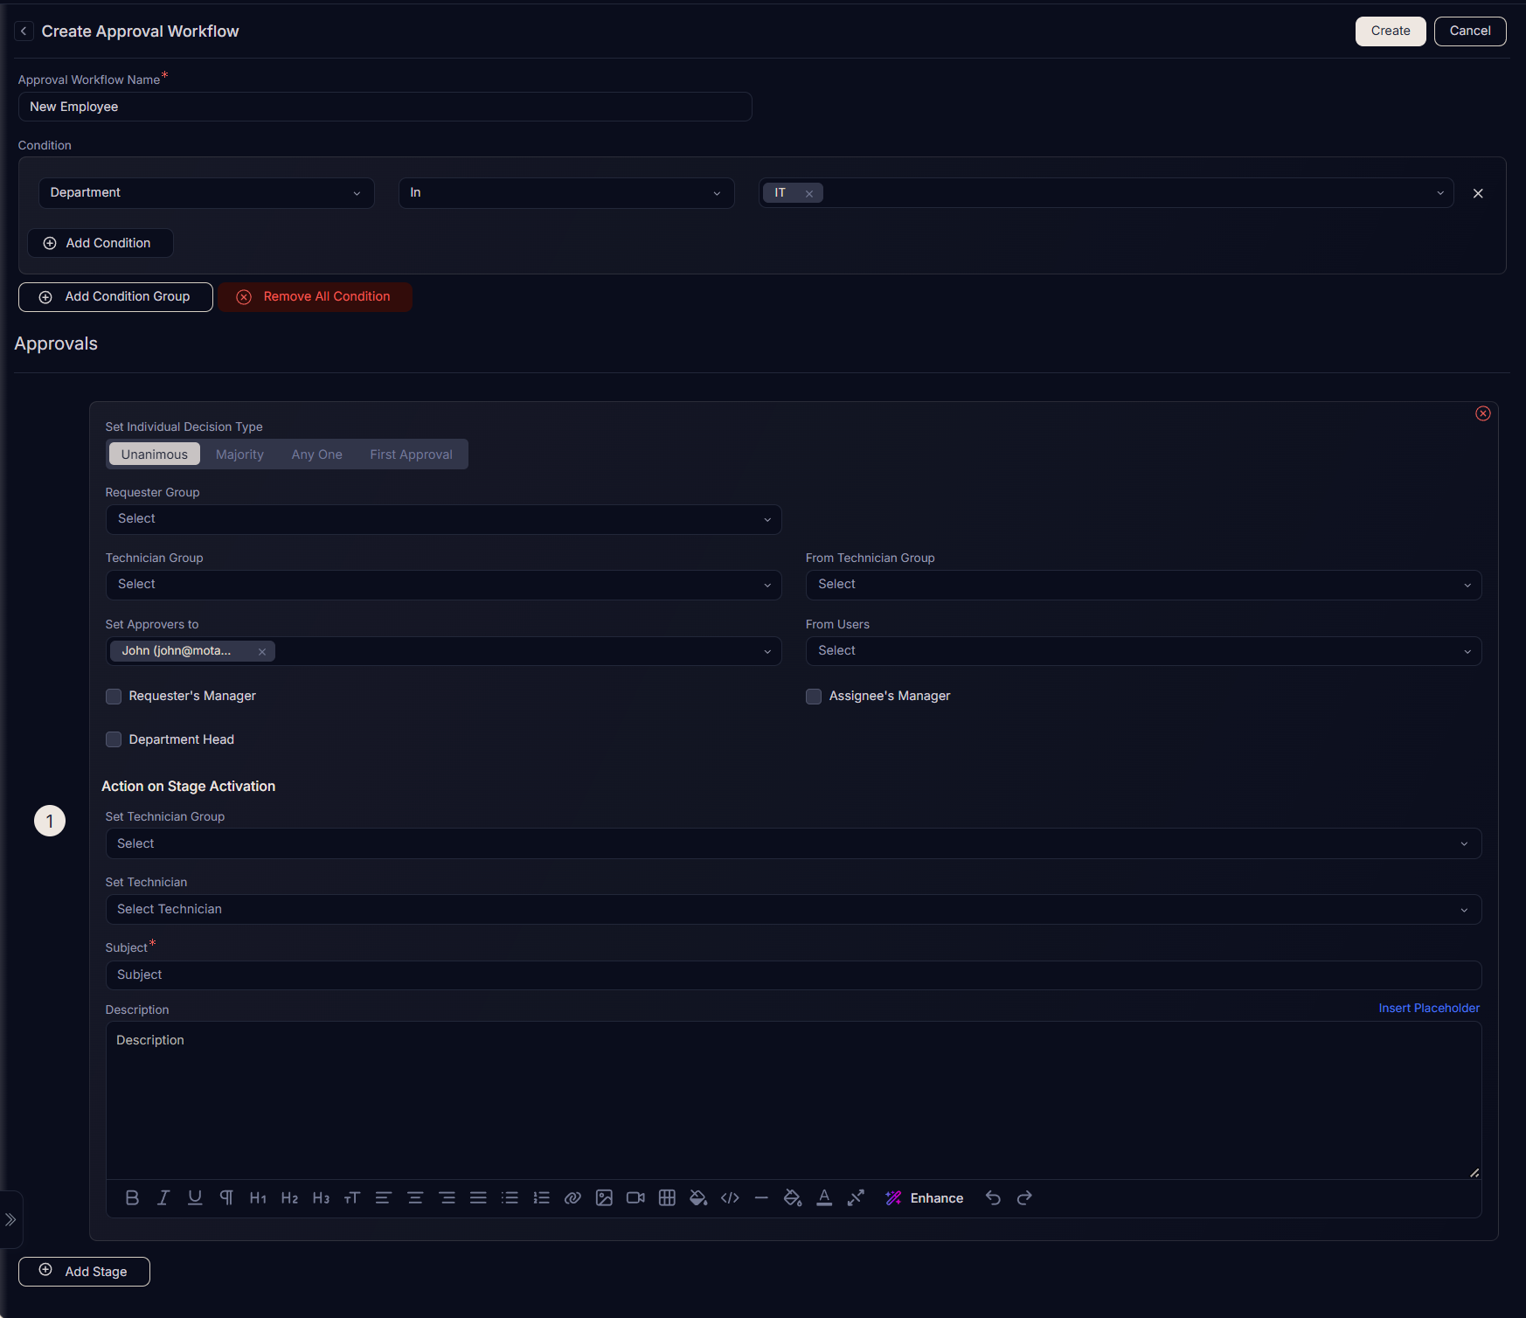The width and height of the screenshot is (1526, 1318).
Task: Add a condition group
Action: (115, 297)
